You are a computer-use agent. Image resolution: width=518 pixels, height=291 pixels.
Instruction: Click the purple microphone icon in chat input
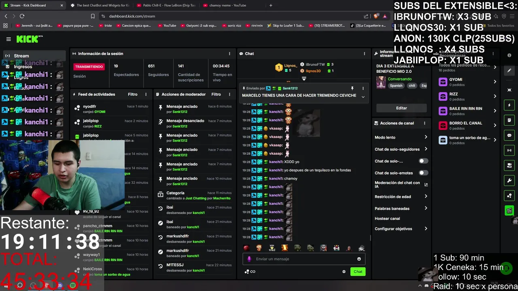pos(249,259)
